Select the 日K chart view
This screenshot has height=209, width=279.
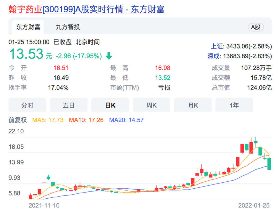110,105
